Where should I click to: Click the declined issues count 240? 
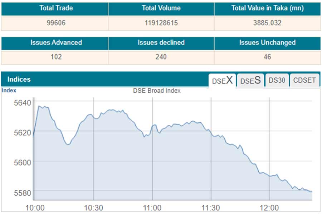(161, 57)
